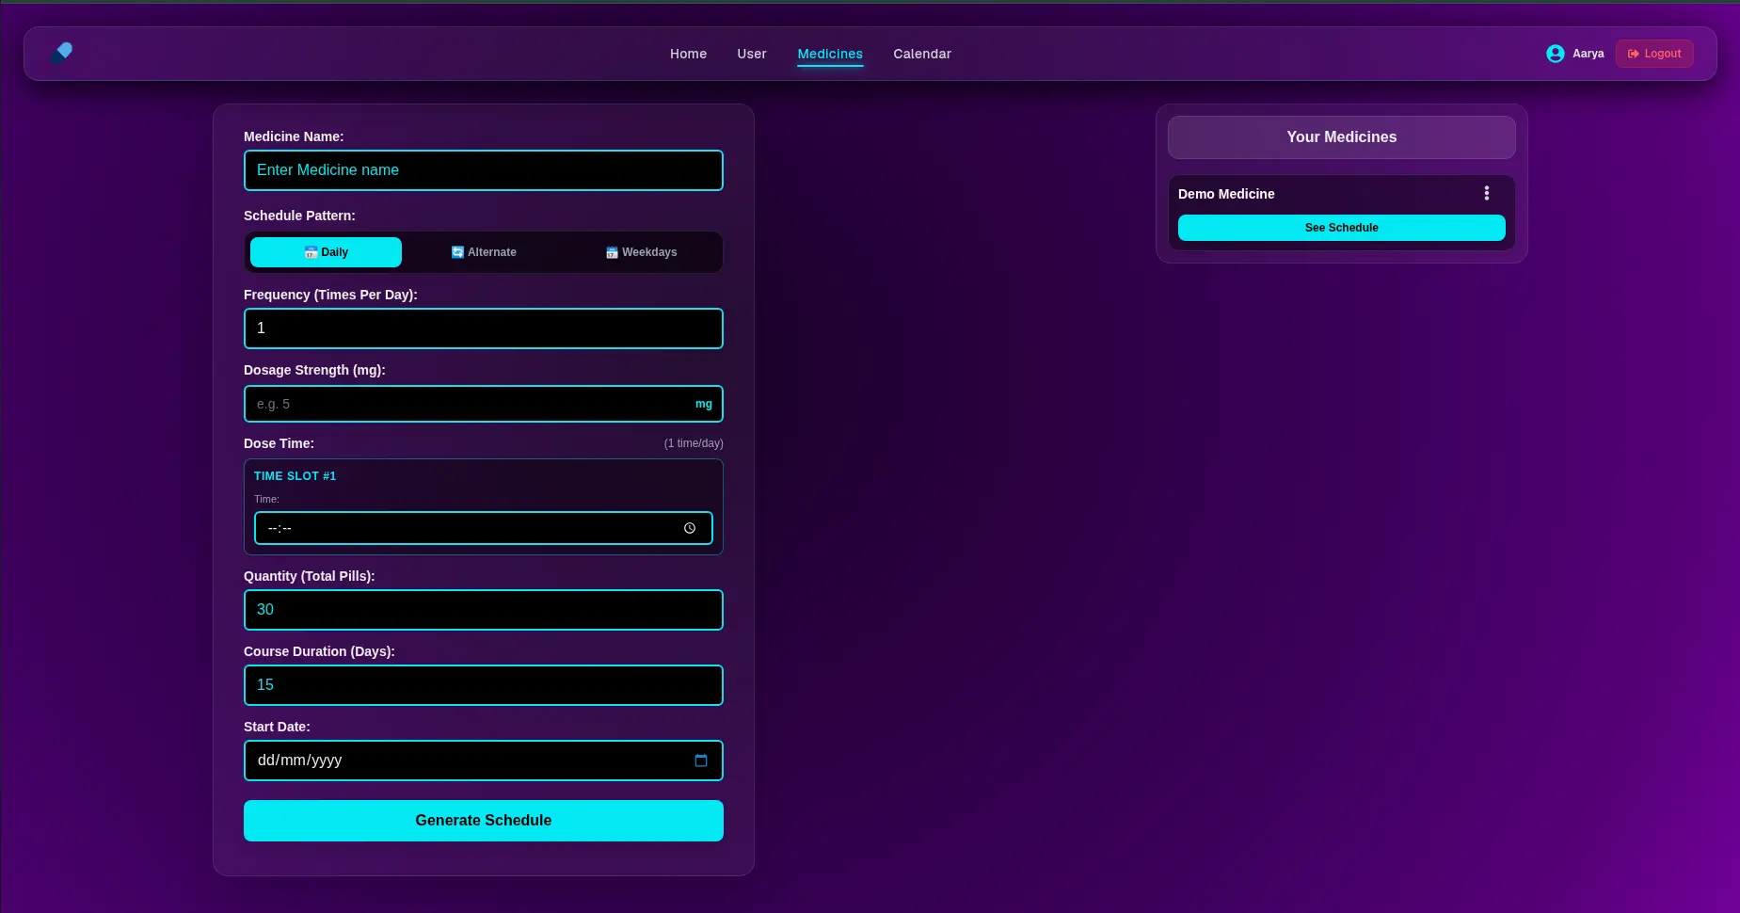
Task: Select the Alternate schedule pattern
Action: (484, 252)
